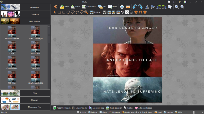Go to Próximo image
Viewport: 204px width, 114px height.
click(x=93, y=112)
